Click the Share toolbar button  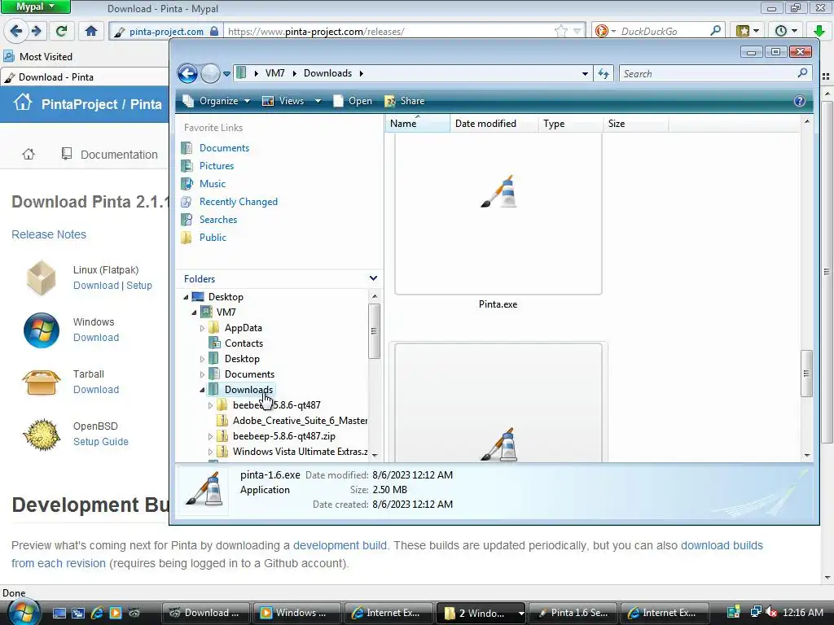404,101
